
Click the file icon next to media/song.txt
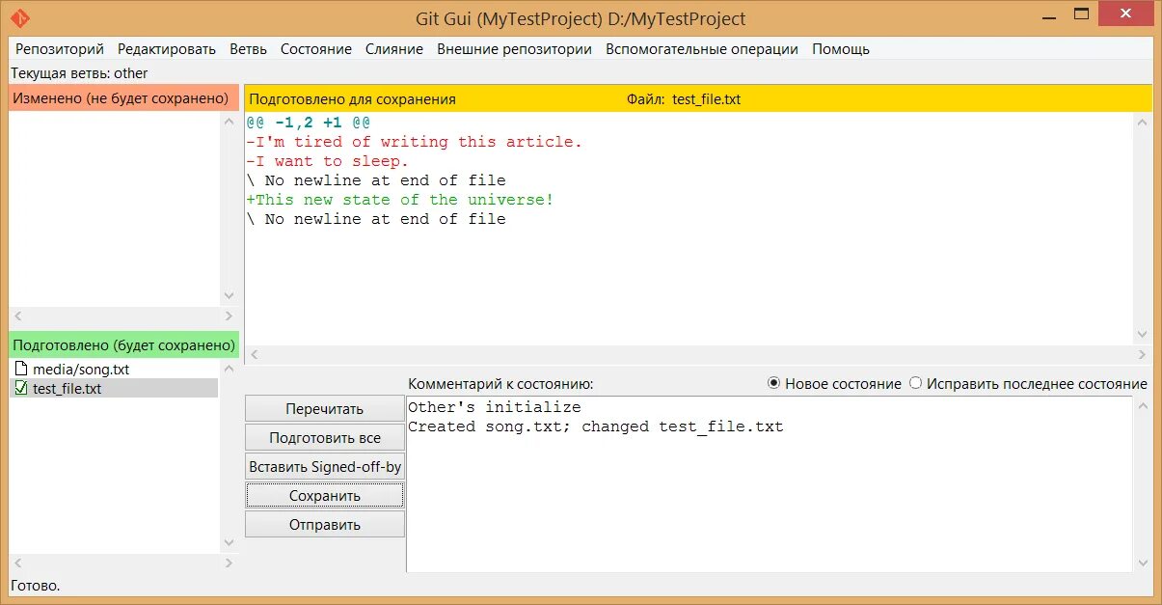tap(21, 370)
